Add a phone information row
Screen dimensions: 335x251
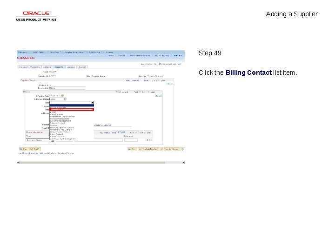pos(147,140)
